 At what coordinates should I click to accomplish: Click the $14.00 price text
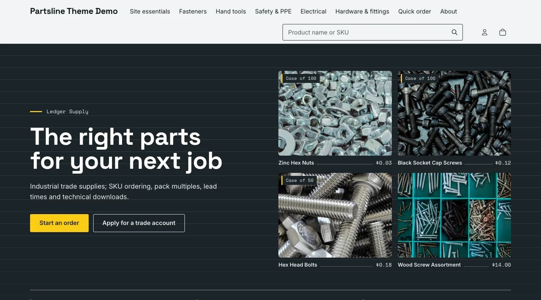tap(502, 265)
